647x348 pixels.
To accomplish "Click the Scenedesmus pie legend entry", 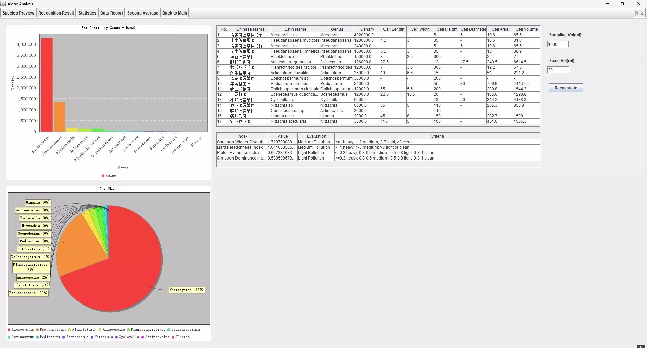I will pyautogui.click(x=75, y=337).
